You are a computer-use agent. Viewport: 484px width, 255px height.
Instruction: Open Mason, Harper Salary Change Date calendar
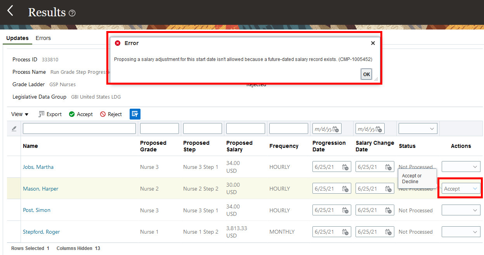[388, 189]
